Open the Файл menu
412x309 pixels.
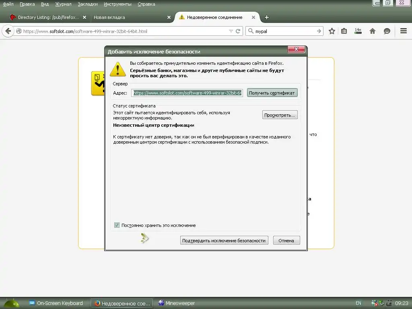[8, 4]
